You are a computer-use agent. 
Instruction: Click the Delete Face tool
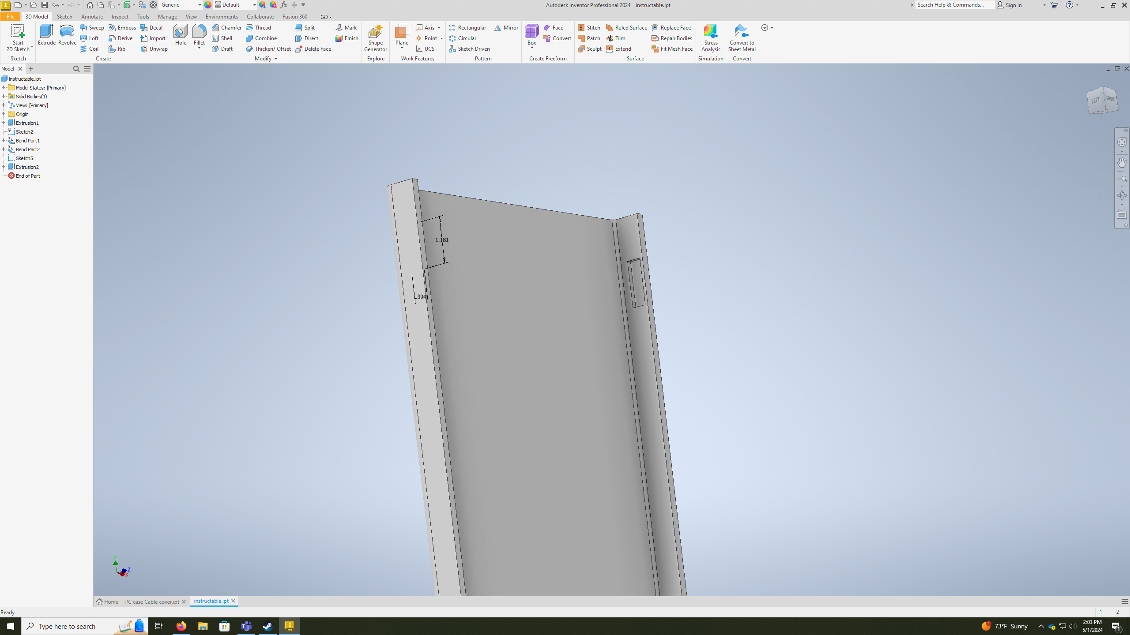pyautogui.click(x=313, y=49)
